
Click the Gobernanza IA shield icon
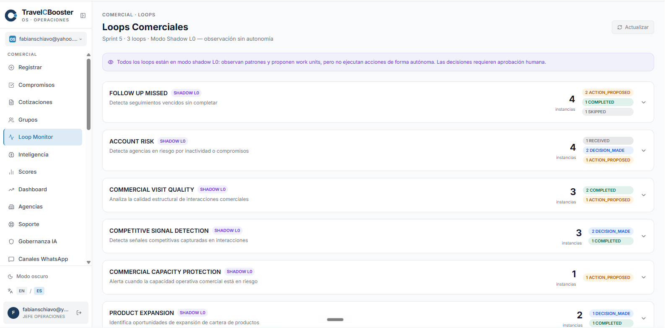[x=11, y=242]
